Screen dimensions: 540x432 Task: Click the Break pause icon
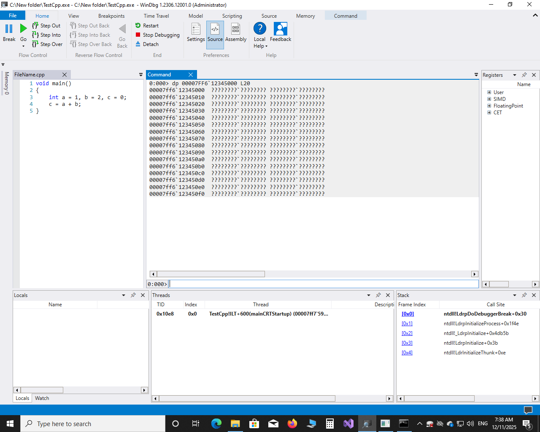click(9, 29)
